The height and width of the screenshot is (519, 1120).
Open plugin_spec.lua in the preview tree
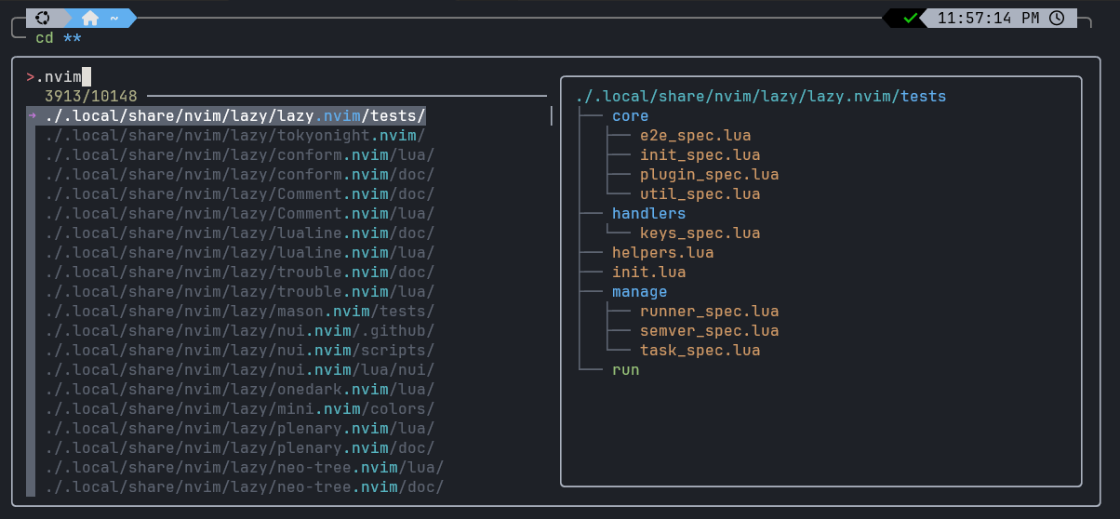[709, 175]
